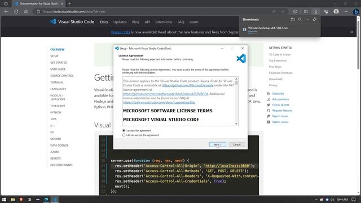
Task: Open Docs in site navigation
Action: (104, 22)
